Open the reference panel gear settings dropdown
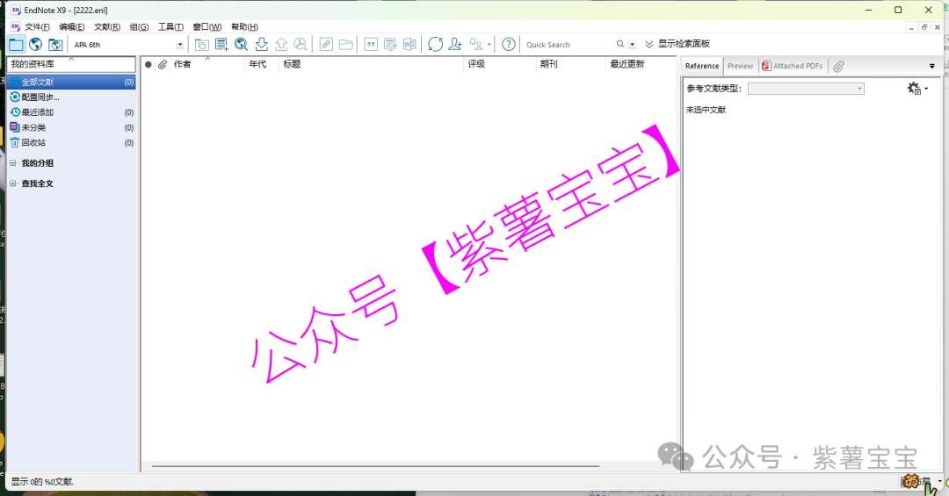The height and width of the screenshot is (496, 949). 916,89
